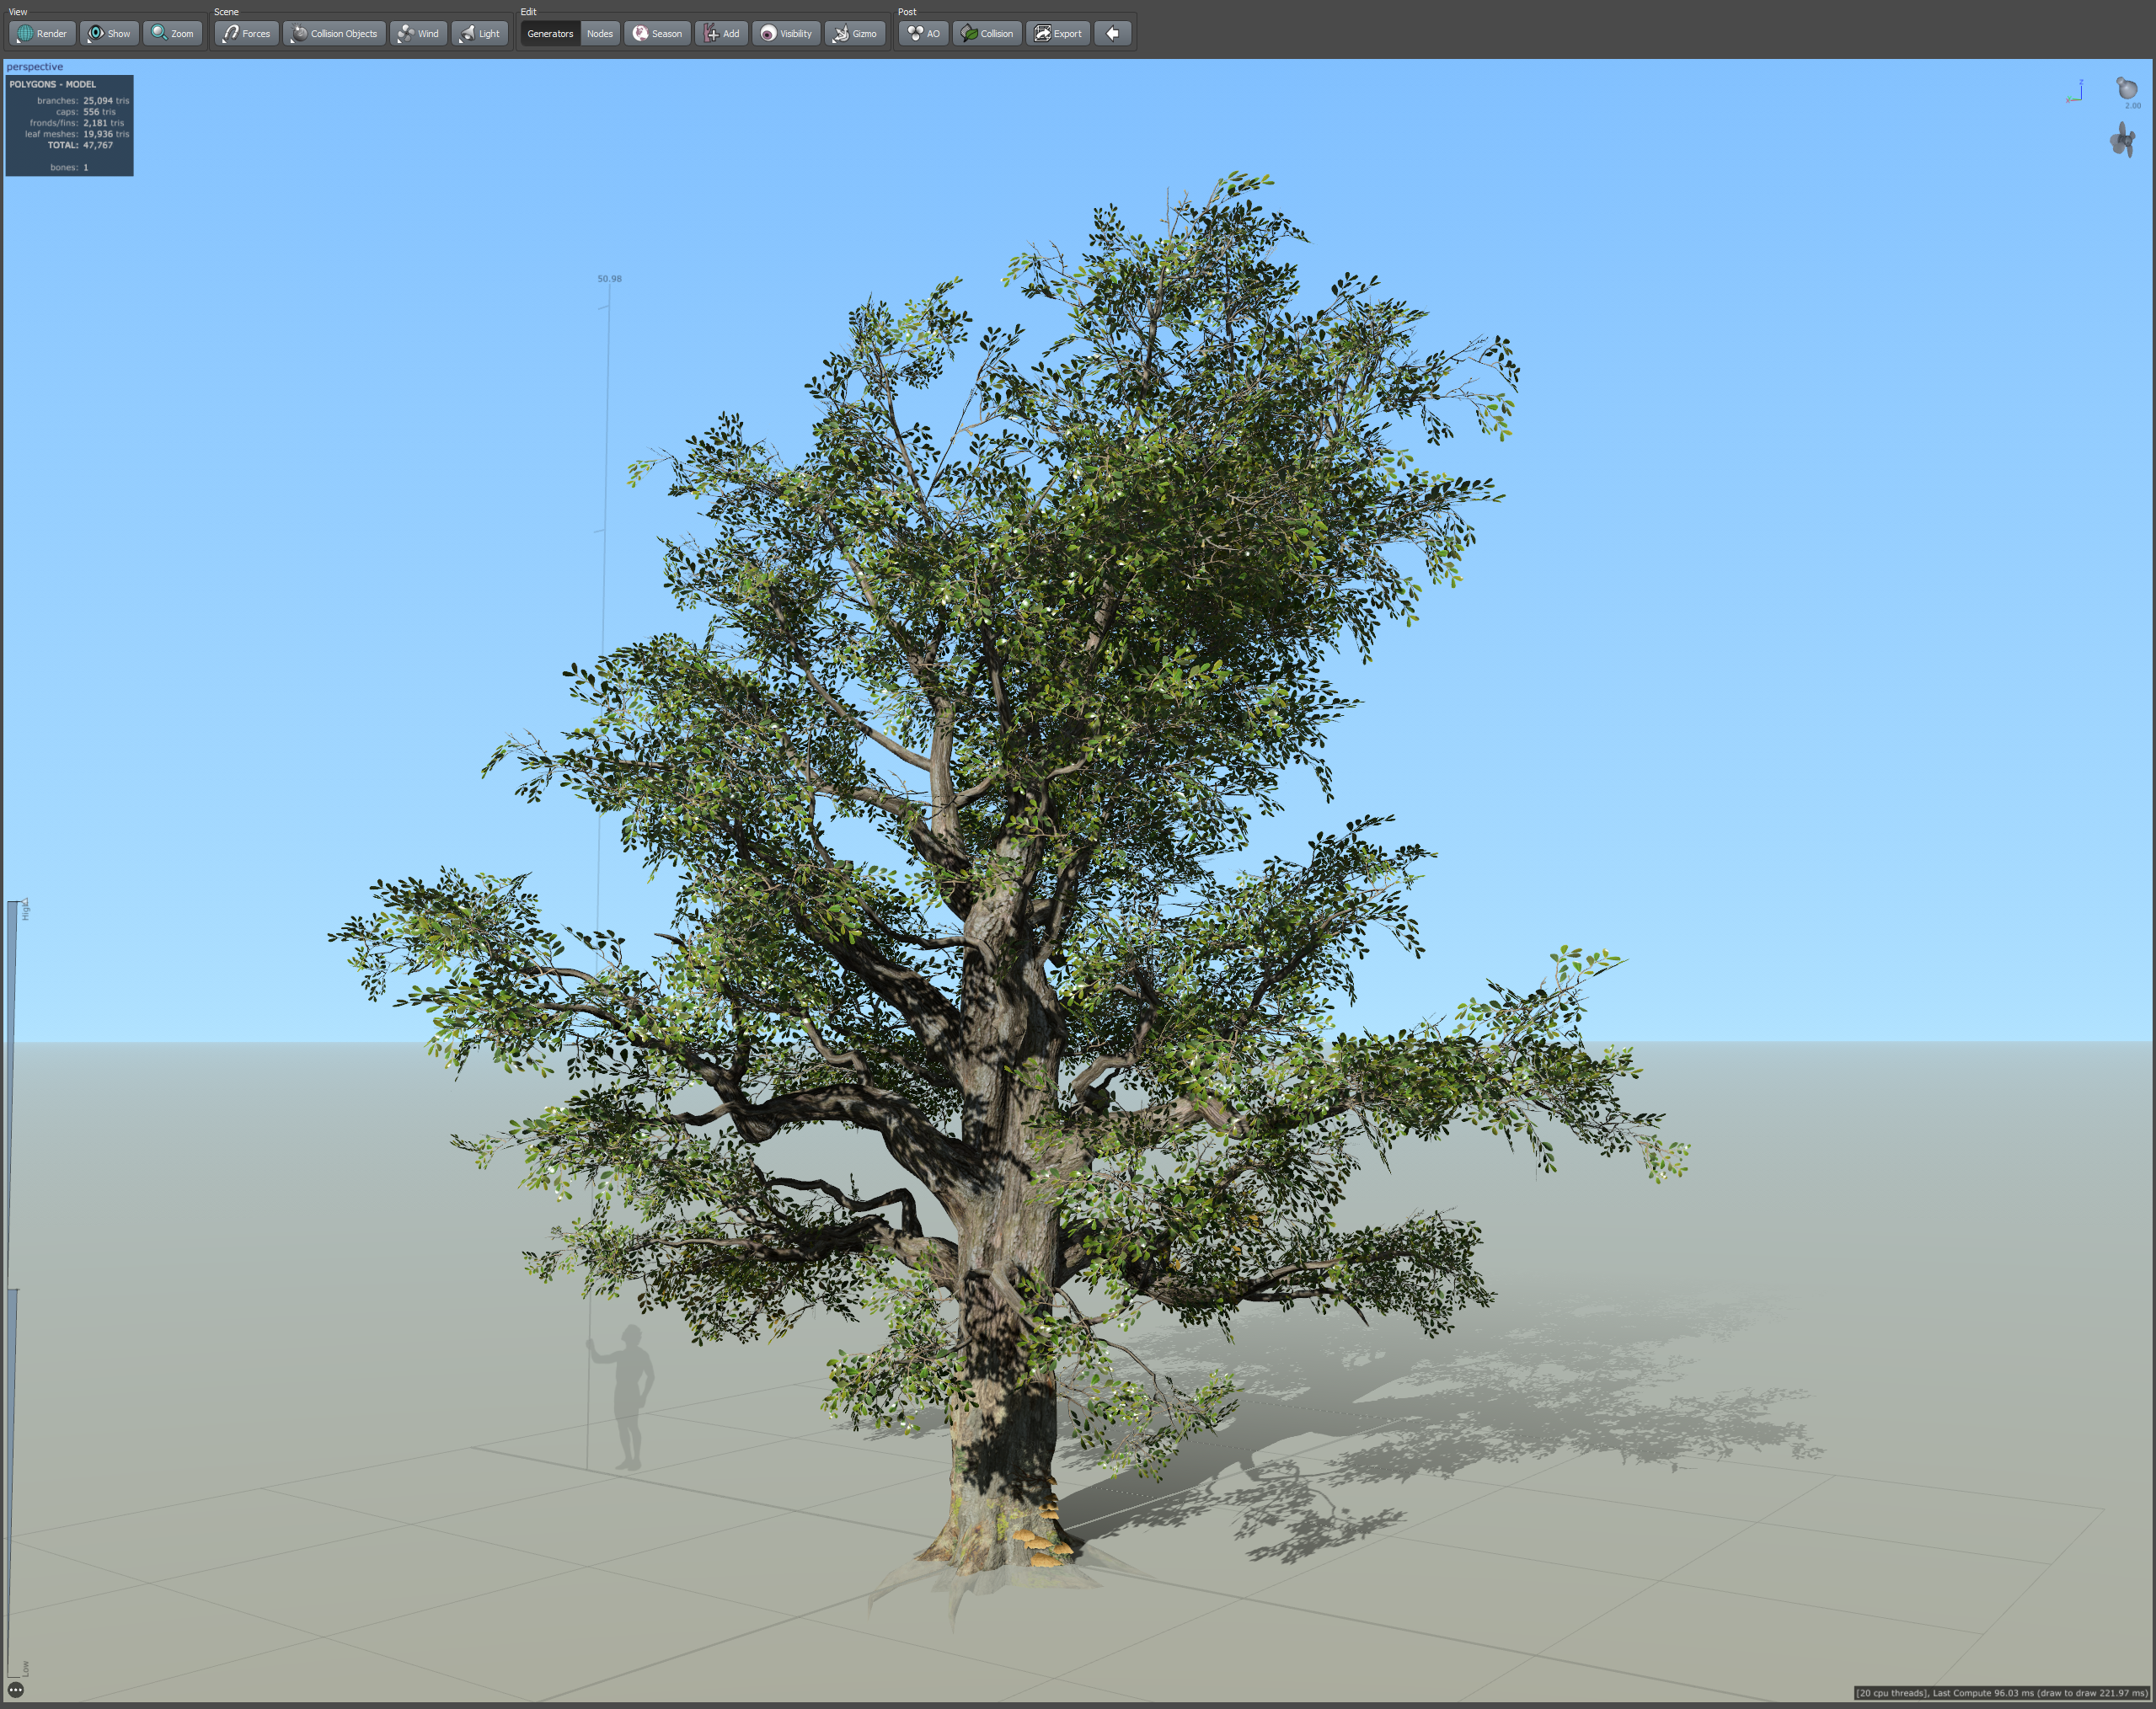Click the left arrow toolbar button

coord(1112,33)
